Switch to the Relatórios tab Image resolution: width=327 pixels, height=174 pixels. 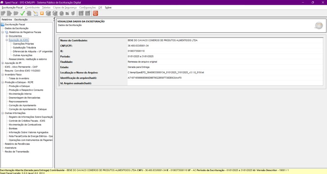point(7,20)
